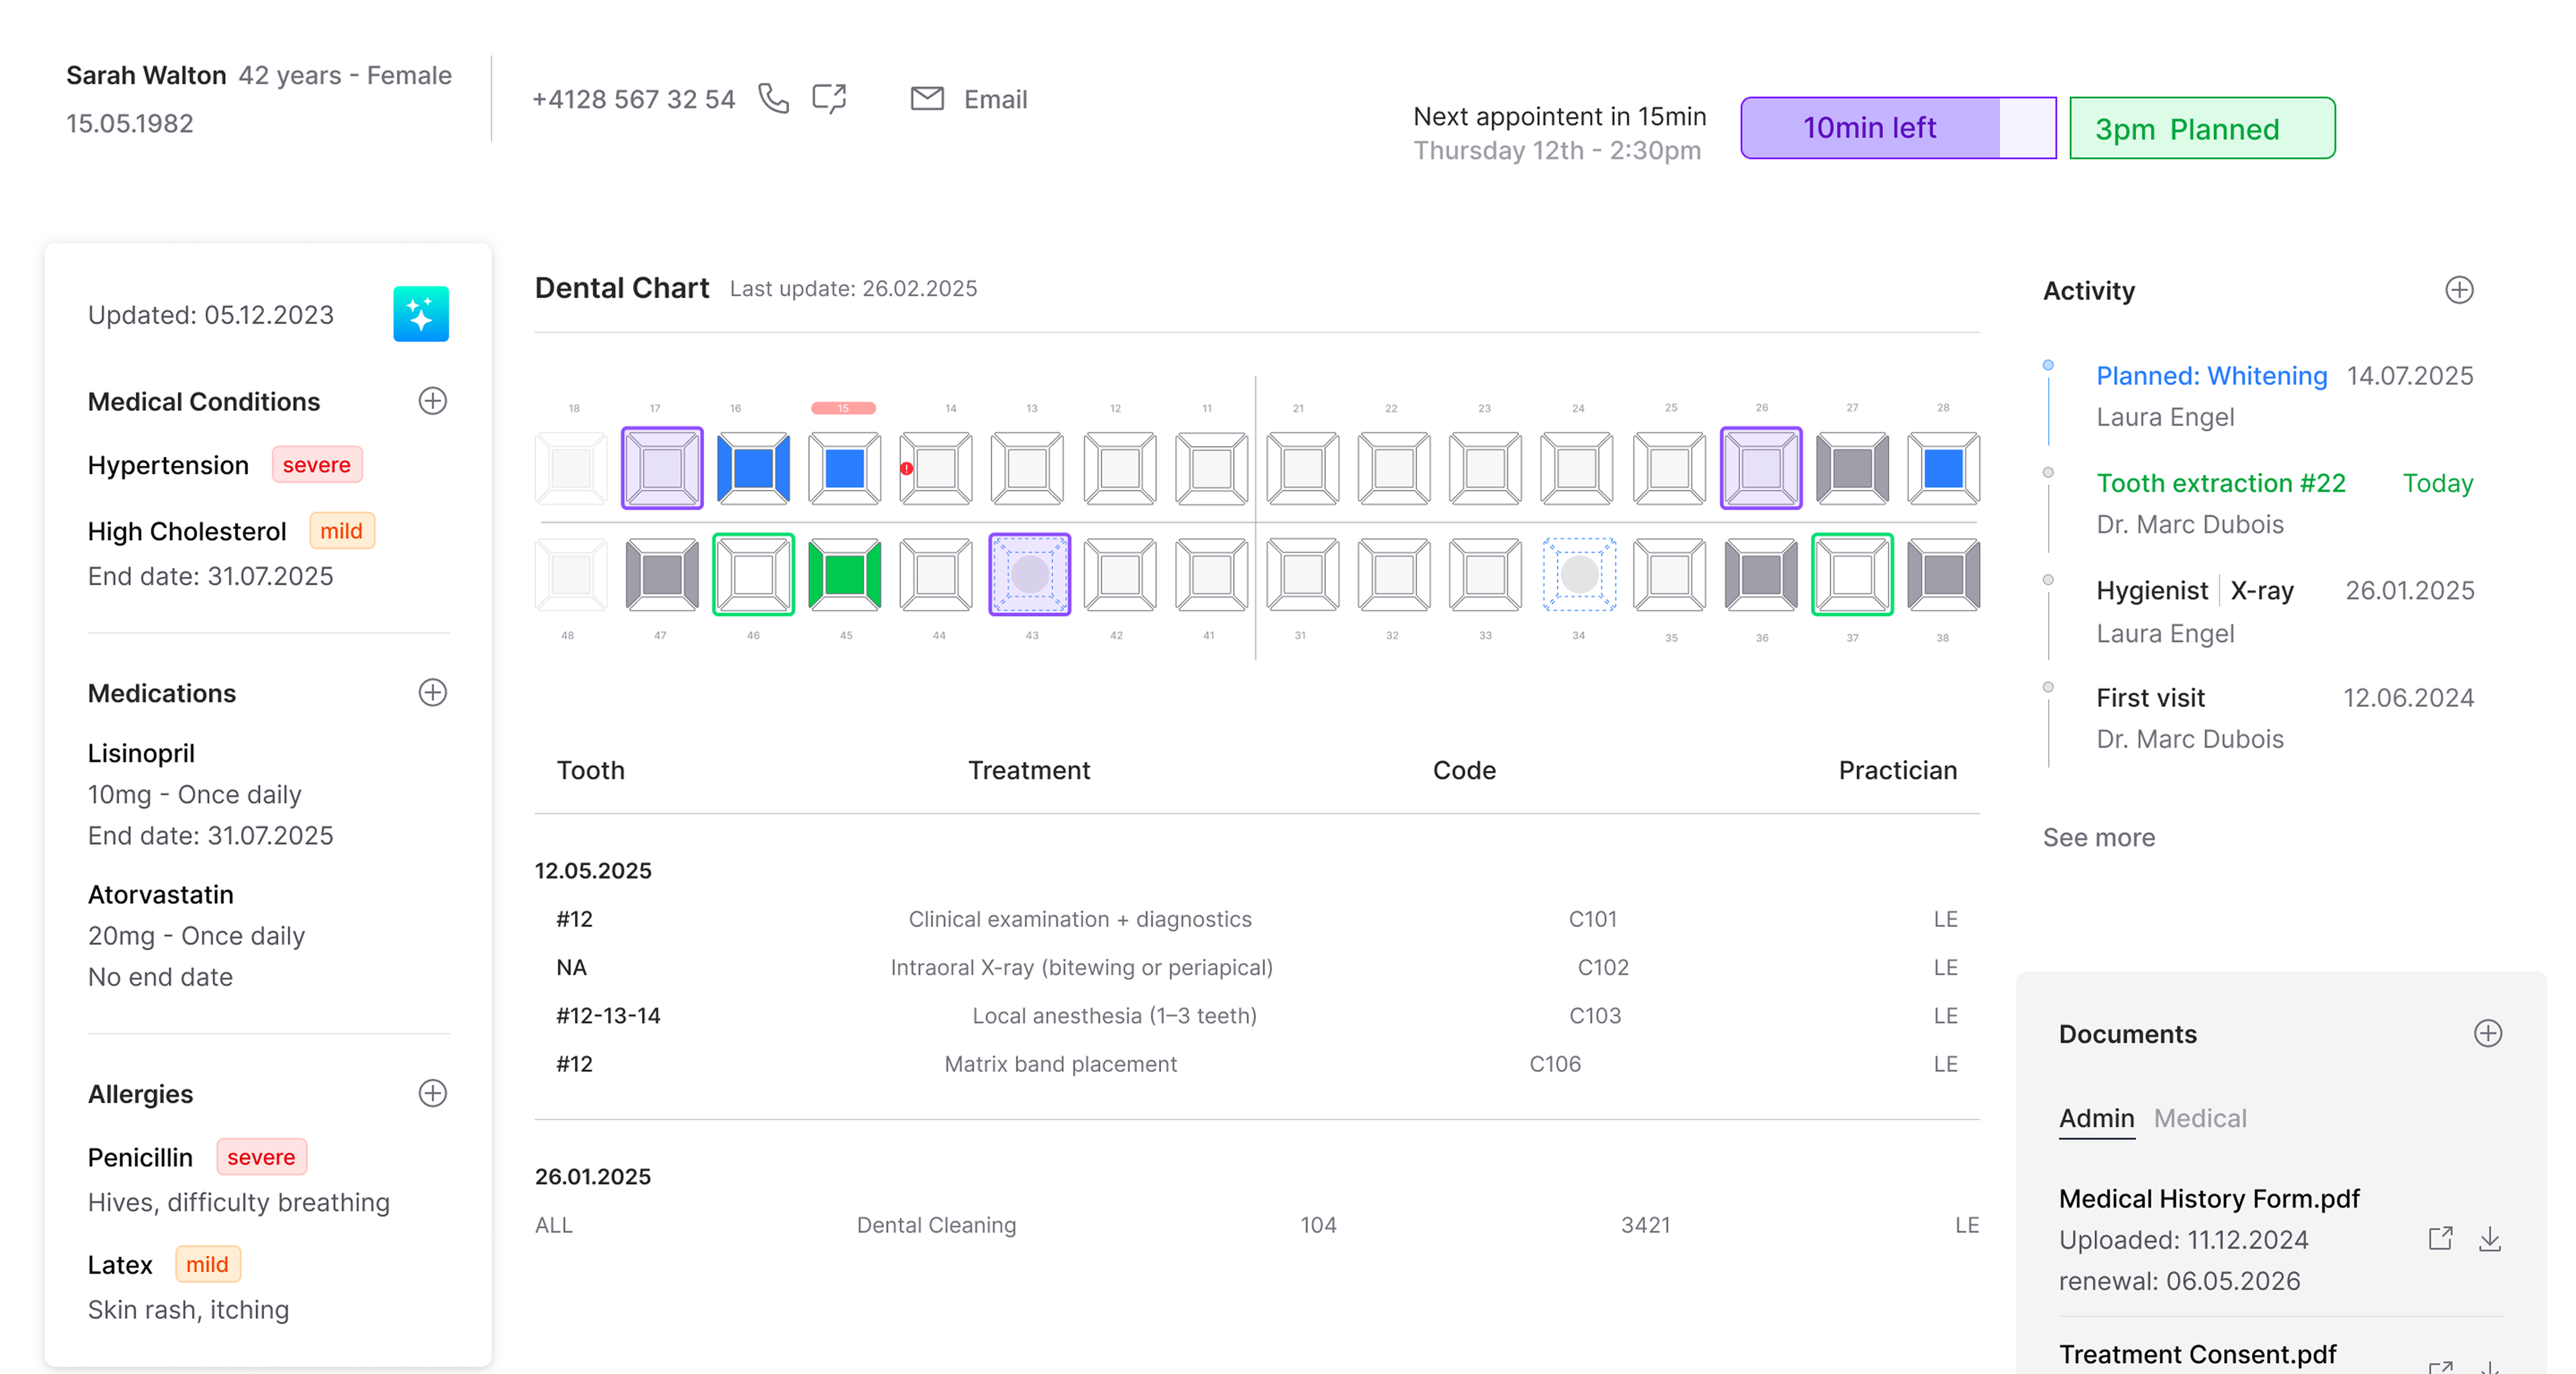Open the message share icon beside the phone
Screen dimensions: 2576x1374
click(x=829, y=98)
